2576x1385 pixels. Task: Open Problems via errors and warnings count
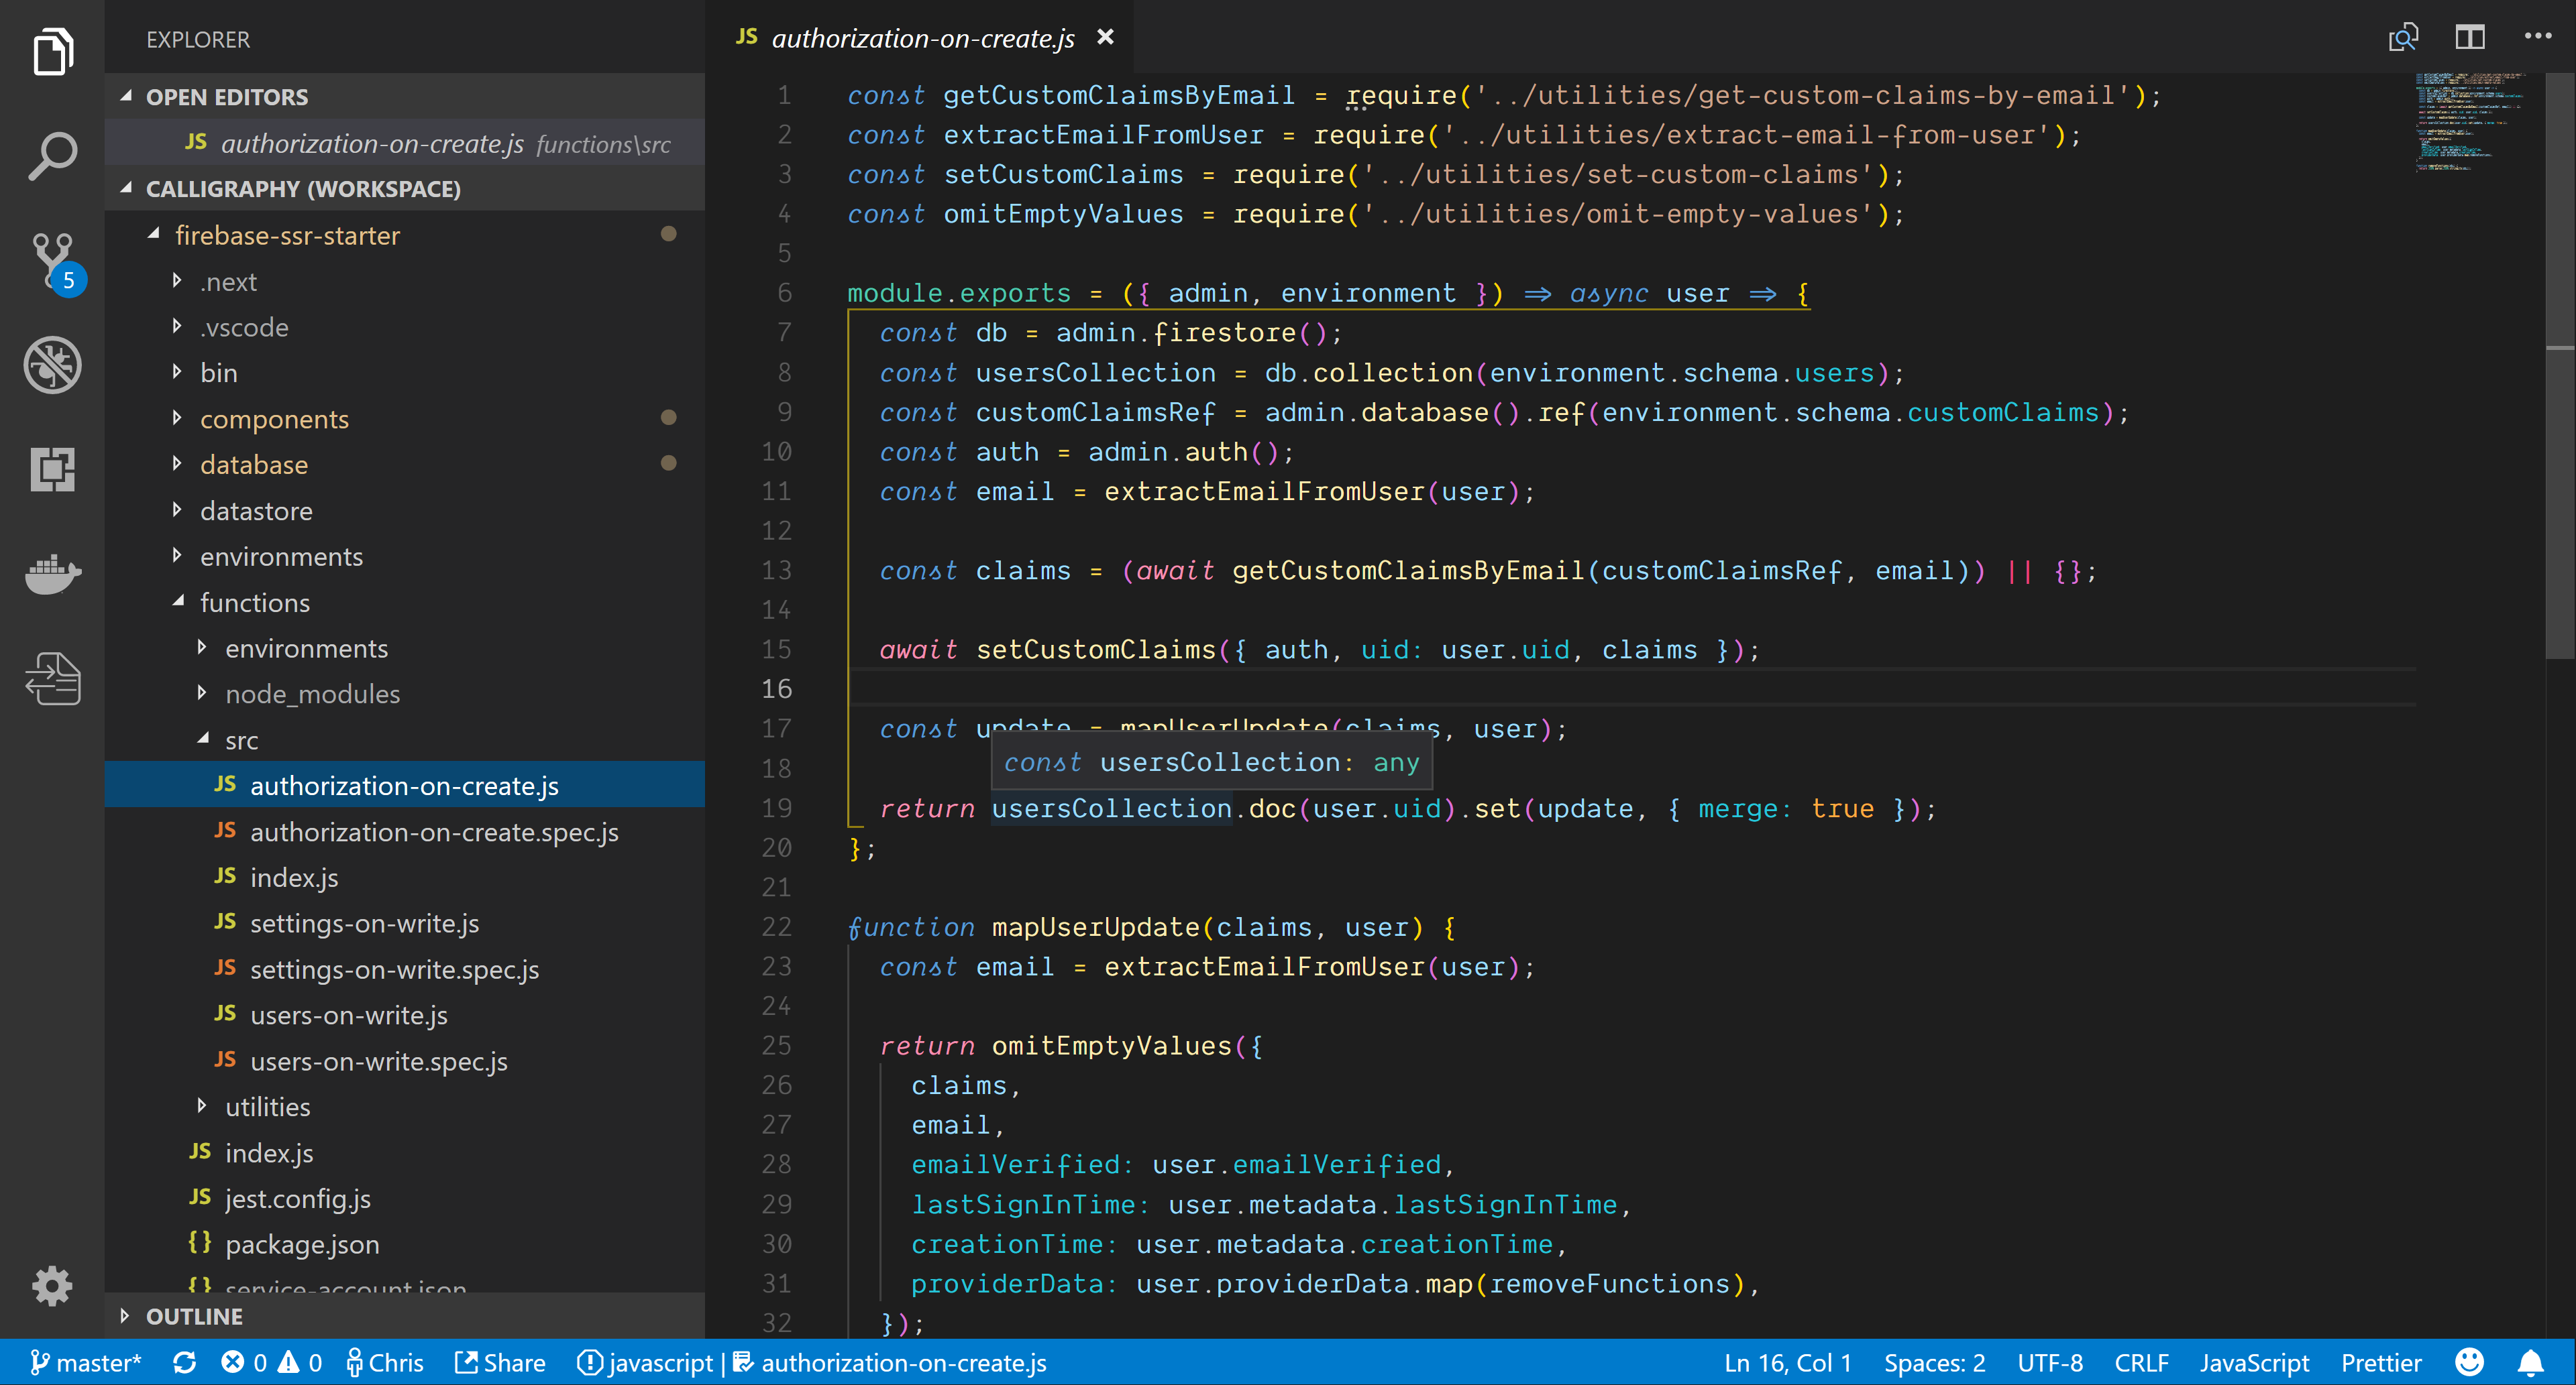pos(271,1362)
